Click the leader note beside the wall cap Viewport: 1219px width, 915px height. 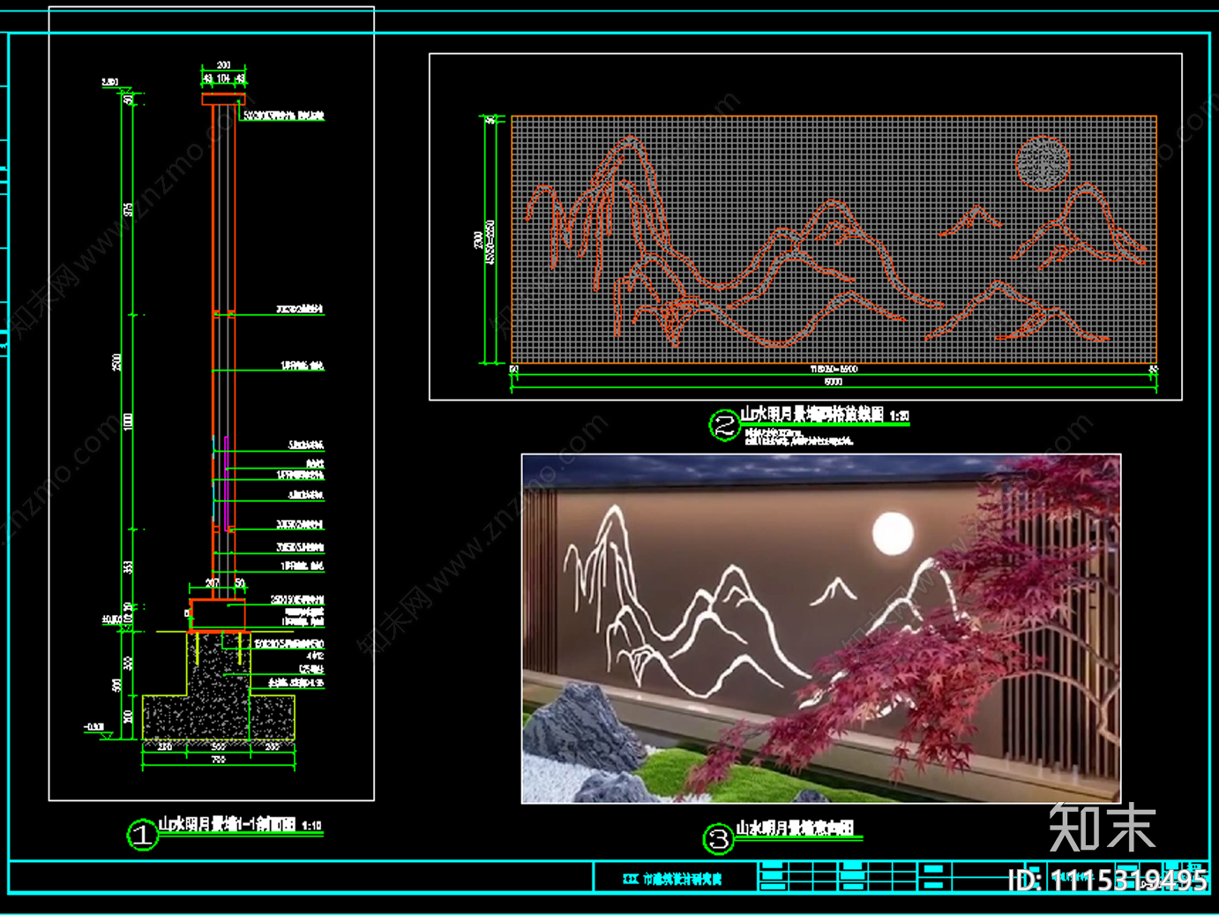(x=284, y=116)
